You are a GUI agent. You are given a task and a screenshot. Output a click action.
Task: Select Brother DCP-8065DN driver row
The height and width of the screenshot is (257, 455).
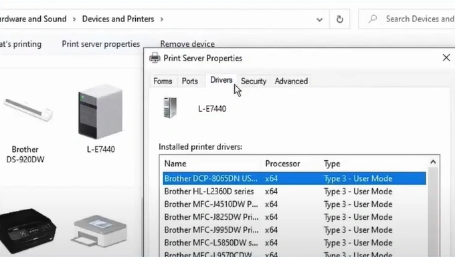point(294,178)
